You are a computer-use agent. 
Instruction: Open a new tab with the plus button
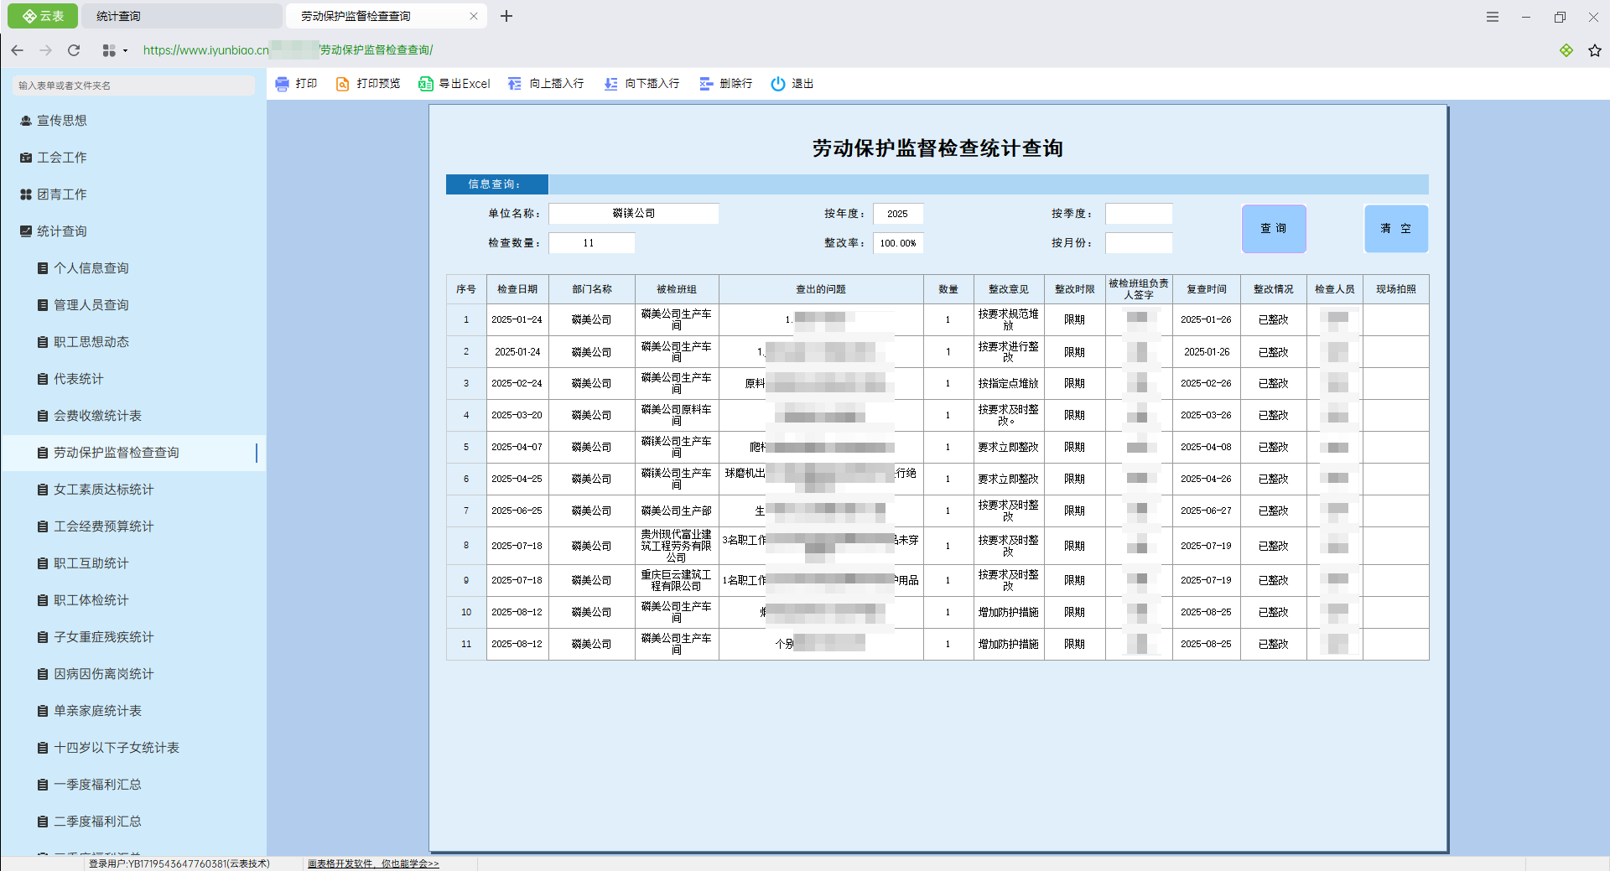click(506, 16)
